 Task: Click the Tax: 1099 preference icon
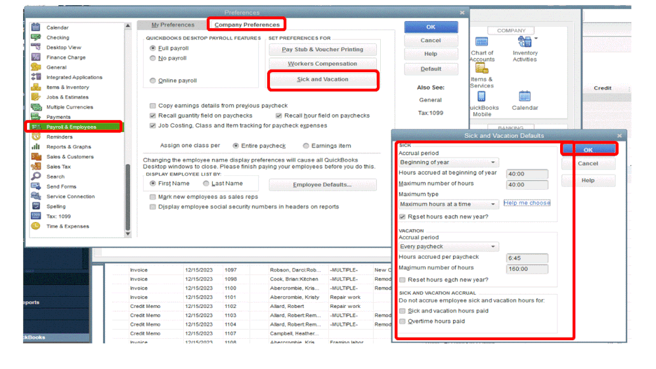coord(36,216)
